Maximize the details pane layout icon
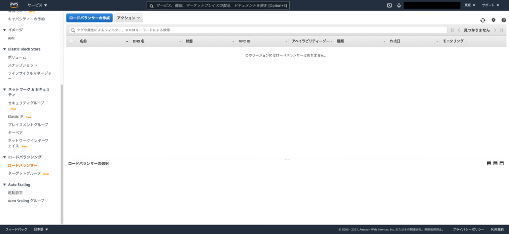 pos(502,163)
